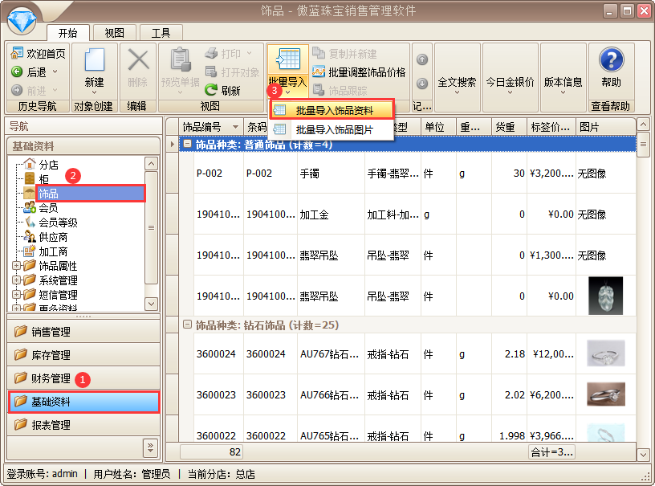This screenshot has width=655, height=486.
Task: Collapse the 钻石饰品 group row
Action: (188, 325)
